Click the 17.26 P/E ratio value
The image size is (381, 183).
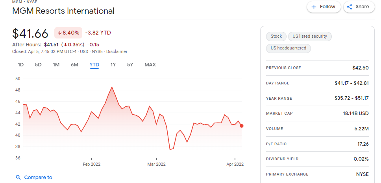(x=363, y=144)
